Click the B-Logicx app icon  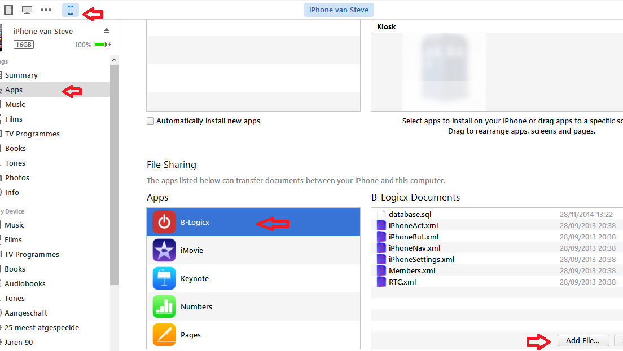click(x=164, y=222)
